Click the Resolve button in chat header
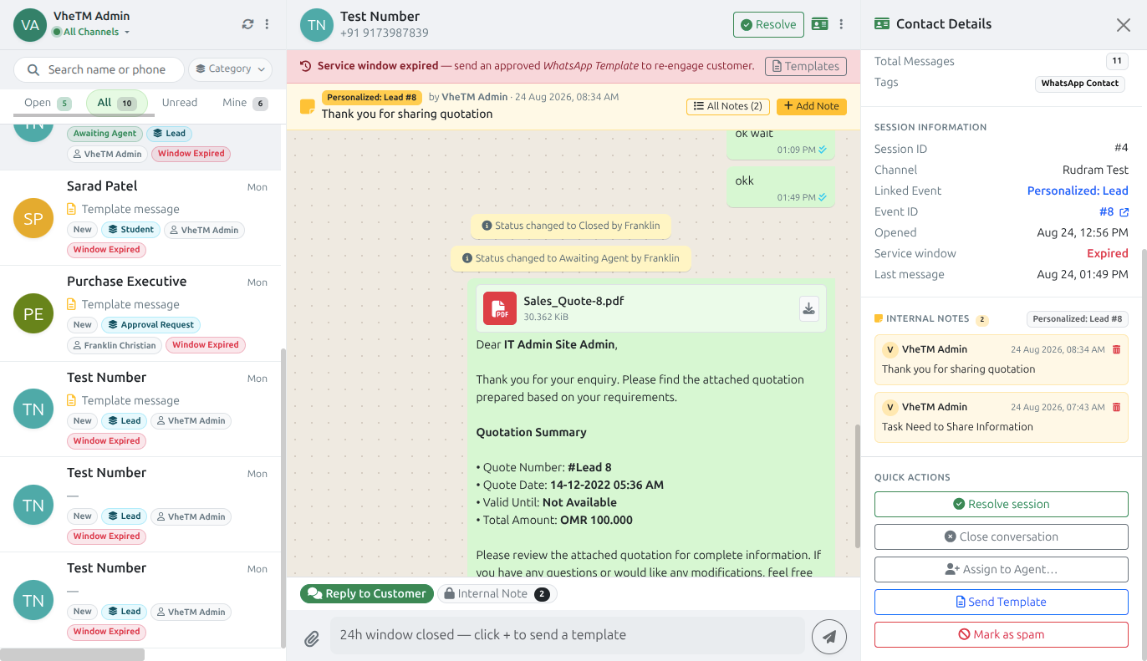This screenshot has width=1147, height=661. [x=768, y=24]
